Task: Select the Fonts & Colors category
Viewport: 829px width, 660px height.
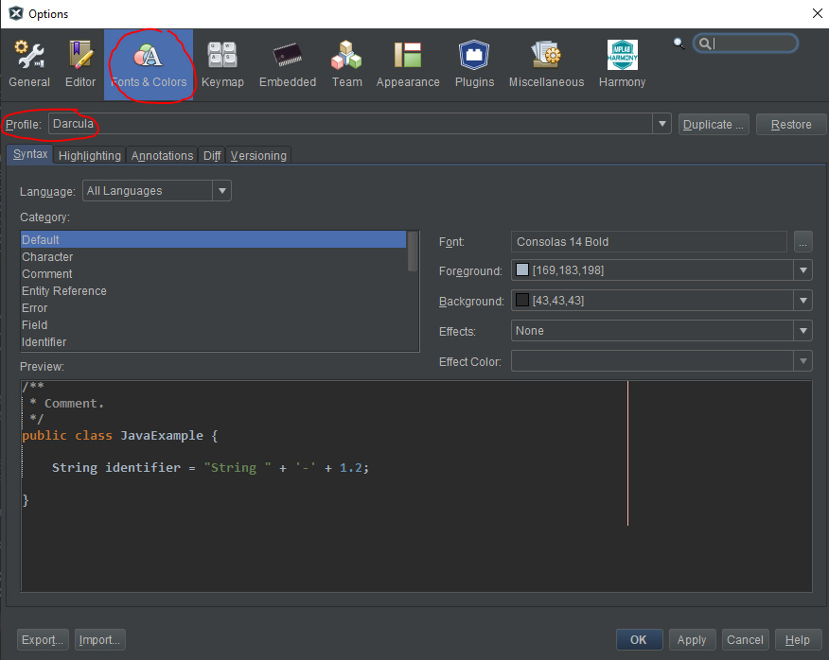Action: click(149, 64)
